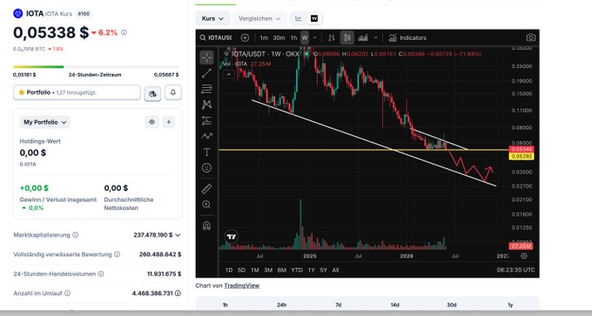Add IOTA to Portfolio
This screenshot has width=592, height=316.
coord(77,92)
